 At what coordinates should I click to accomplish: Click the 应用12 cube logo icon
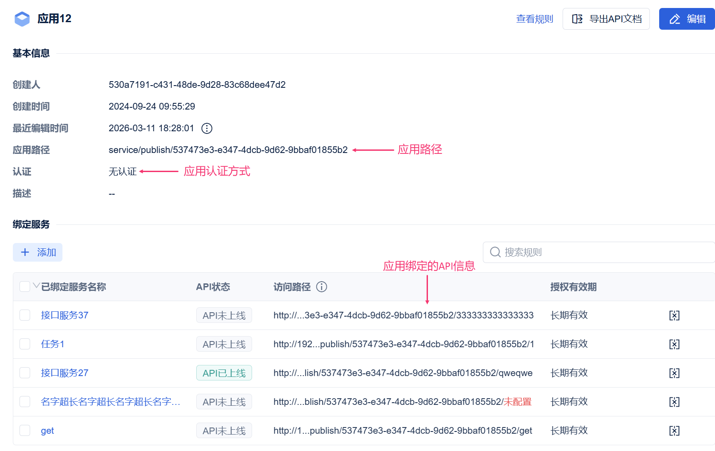tap(22, 19)
